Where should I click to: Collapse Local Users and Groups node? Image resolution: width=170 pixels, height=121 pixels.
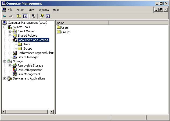10,40
